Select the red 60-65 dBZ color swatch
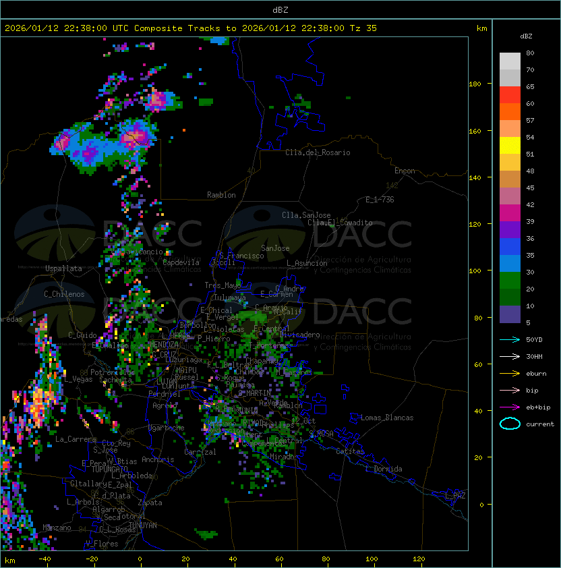Image resolution: width=561 pixels, height=568 pixels. coord(510,95)
